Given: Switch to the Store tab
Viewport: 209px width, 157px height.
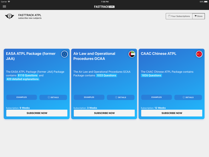Looking at the screenshot, I should point(199,16).
